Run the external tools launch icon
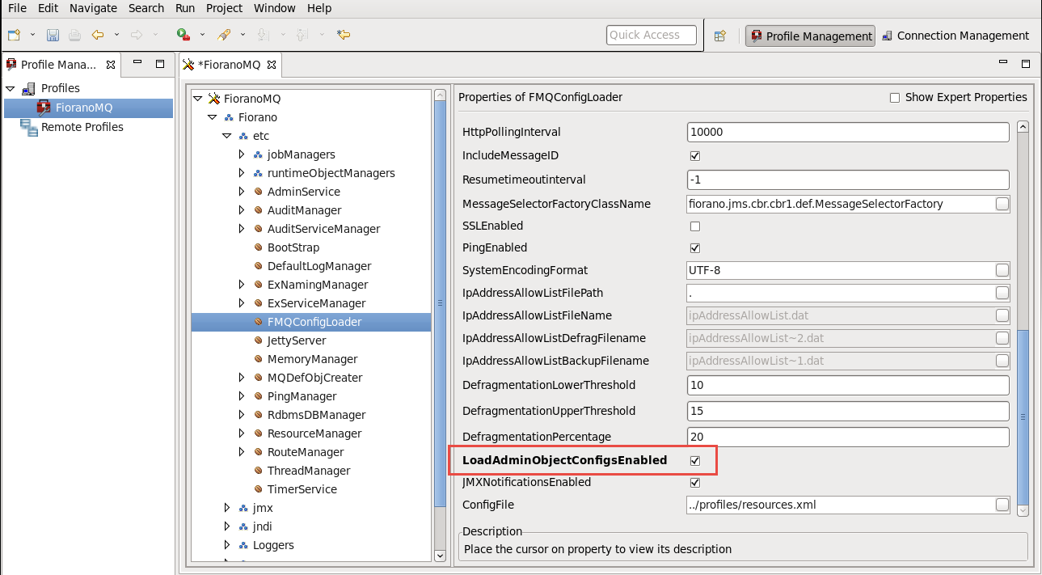 (184, 35)
